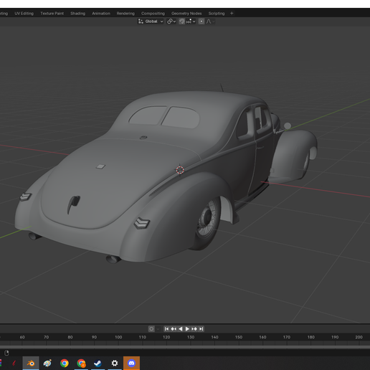The height and width of the screenshot is (370, 370).
Task: Open the Geometry Nodes workspace tab
Action: [x=186, y=14]
